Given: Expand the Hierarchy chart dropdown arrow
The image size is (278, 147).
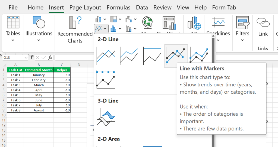Looking at the screenshot, I should pos(120,19).
